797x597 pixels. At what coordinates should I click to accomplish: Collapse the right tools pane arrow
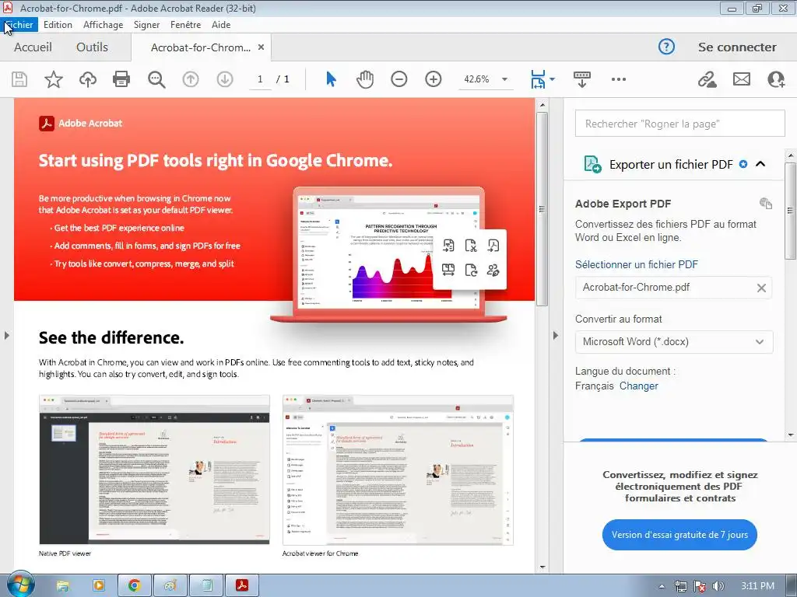click(555, 336)
